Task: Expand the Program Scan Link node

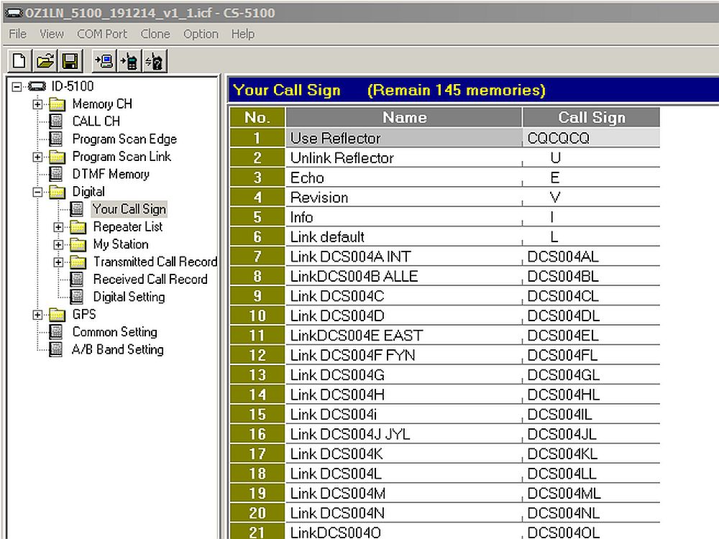Action: tap(38, 157)
